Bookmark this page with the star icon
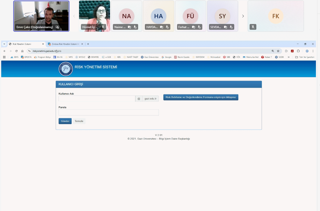Viewport: 320px width, 211px height. (x=278, y=51)
